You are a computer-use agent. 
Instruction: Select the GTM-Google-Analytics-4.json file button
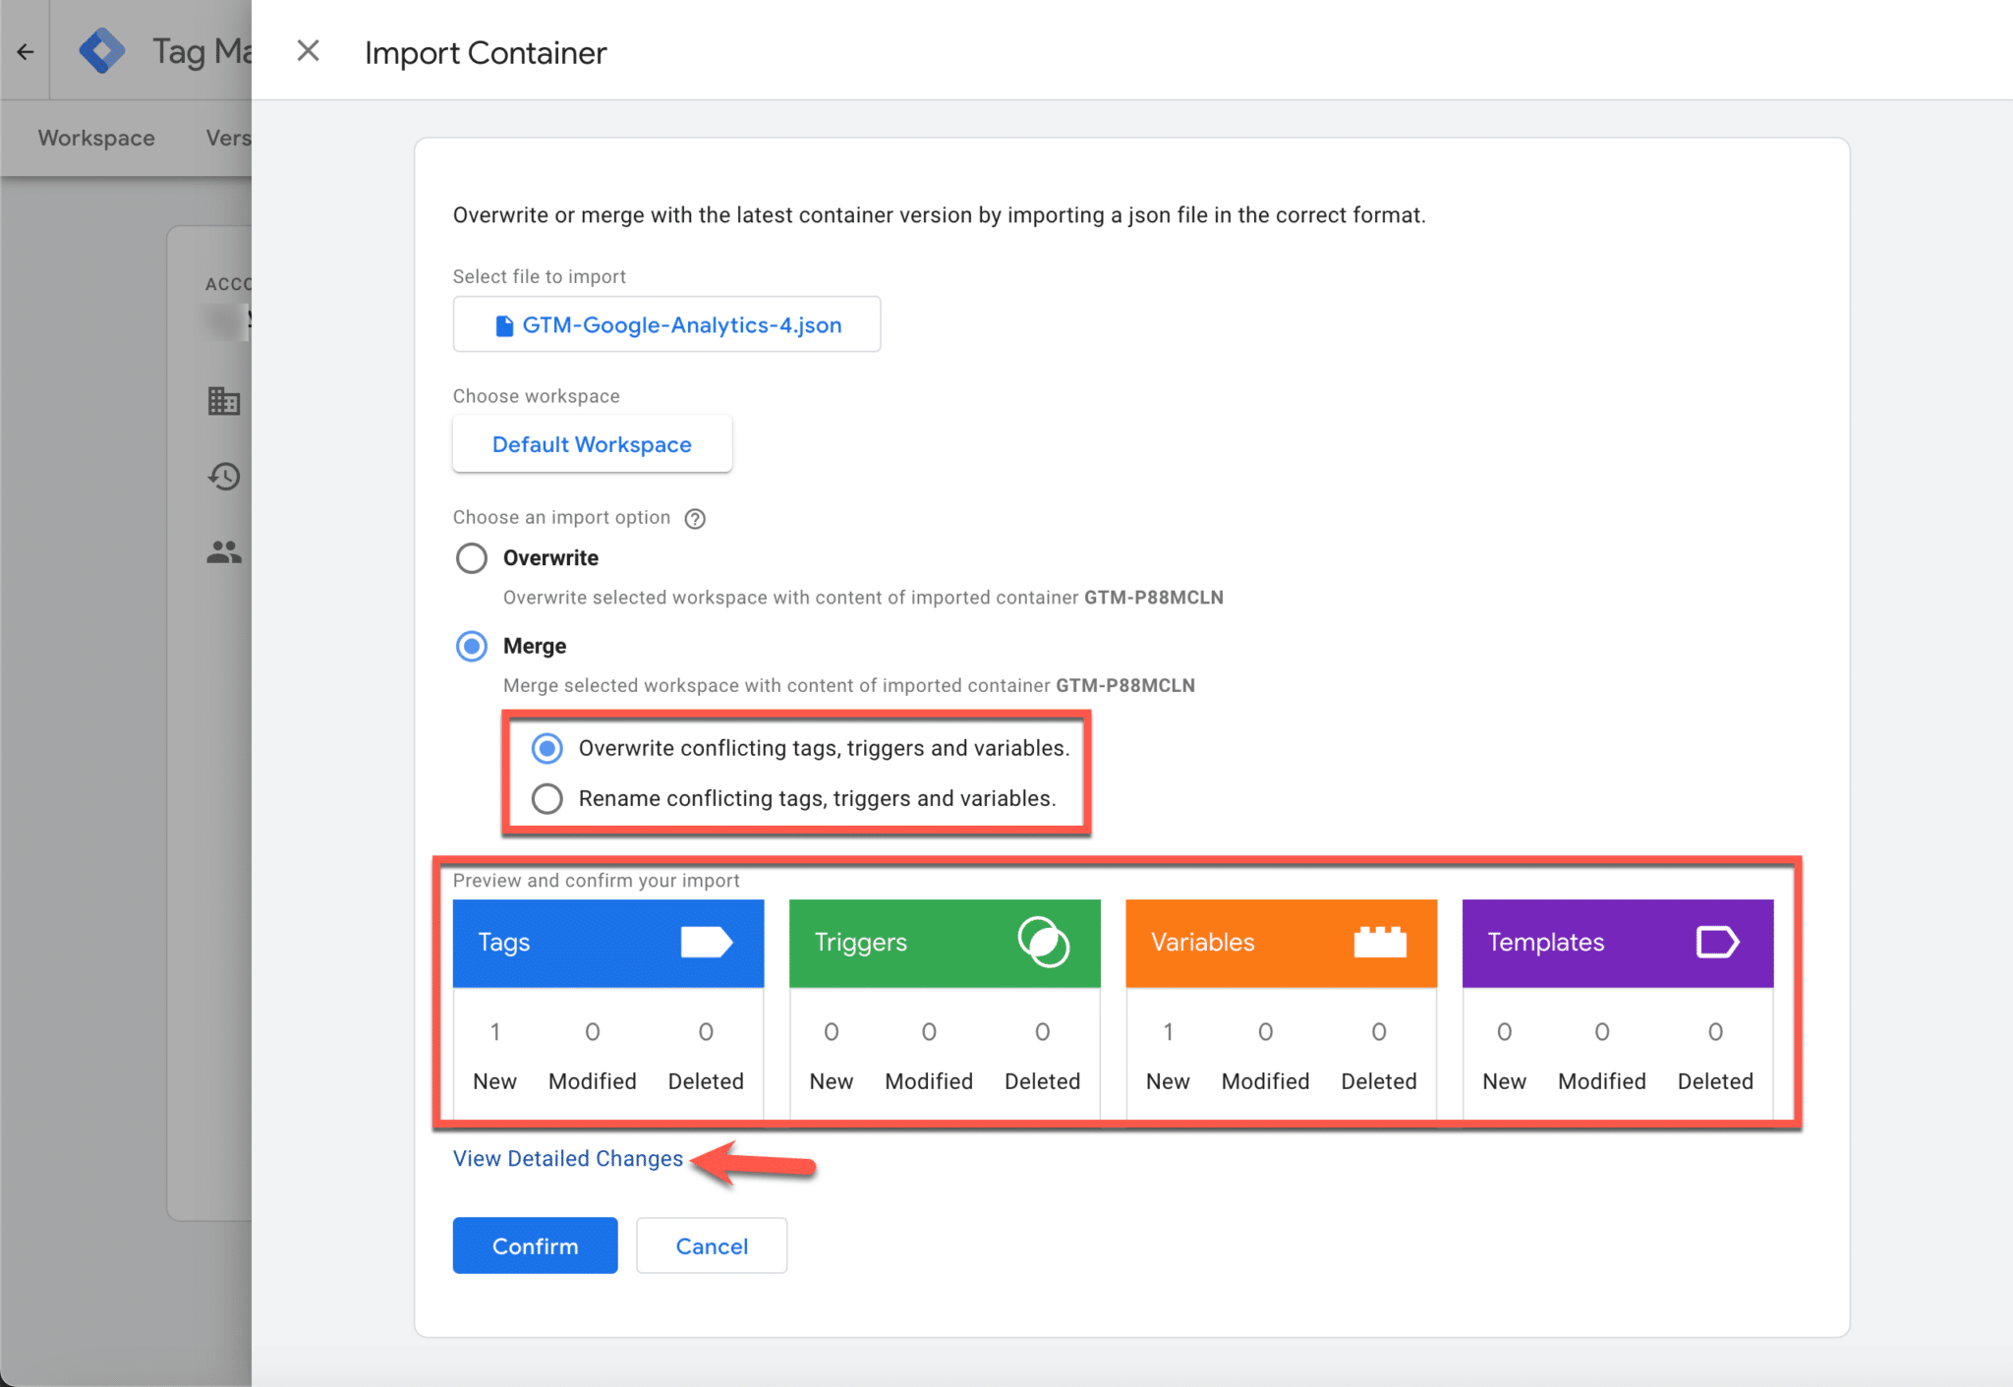pyautogui.click(x=666, y=324)
